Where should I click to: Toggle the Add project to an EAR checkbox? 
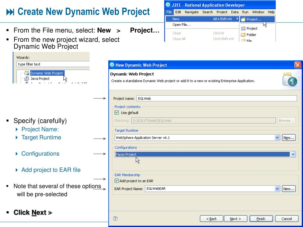[x=117, y=181]
